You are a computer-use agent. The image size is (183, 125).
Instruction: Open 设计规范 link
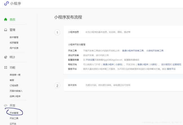pyautogui.click(x=166, y=64)
